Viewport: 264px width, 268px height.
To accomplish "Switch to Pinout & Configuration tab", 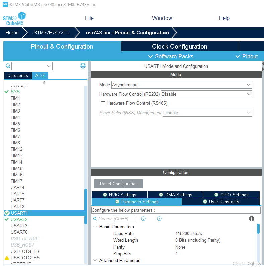I will pyautogui.click(x=62, y=46).
